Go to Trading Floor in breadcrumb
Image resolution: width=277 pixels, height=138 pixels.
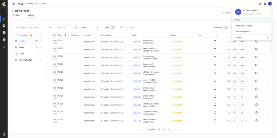[32, 4]
